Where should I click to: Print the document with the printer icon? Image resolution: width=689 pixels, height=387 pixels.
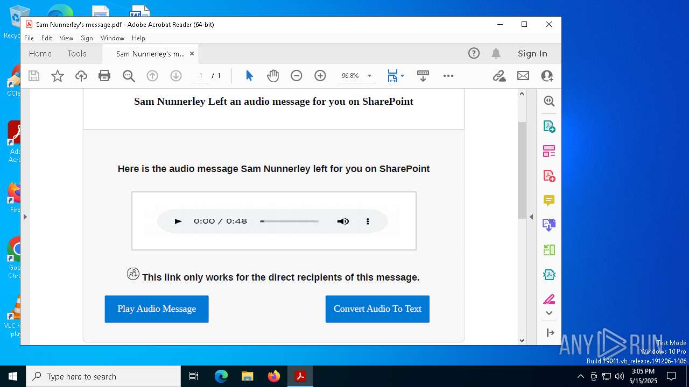pyautogui.click(x=104, y=76)
